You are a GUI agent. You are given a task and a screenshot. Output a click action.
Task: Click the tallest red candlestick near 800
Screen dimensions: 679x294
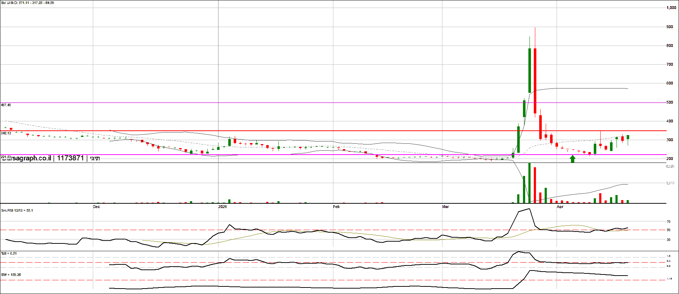coord(535,80)
